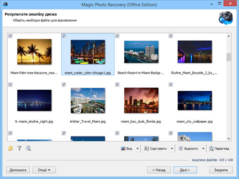The height and width of the screenshot is (179, 239).
Task: Uncheck Beach-Resort-in-Miami checkbox
Action: click(117, 36)
